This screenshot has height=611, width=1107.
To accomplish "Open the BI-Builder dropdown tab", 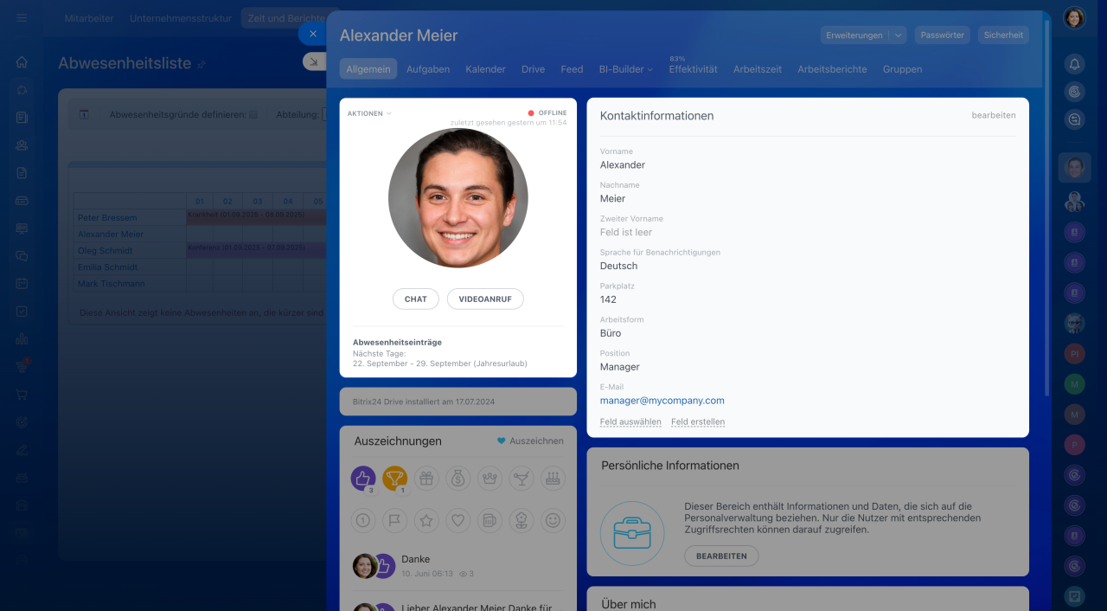I will point(625,69).
